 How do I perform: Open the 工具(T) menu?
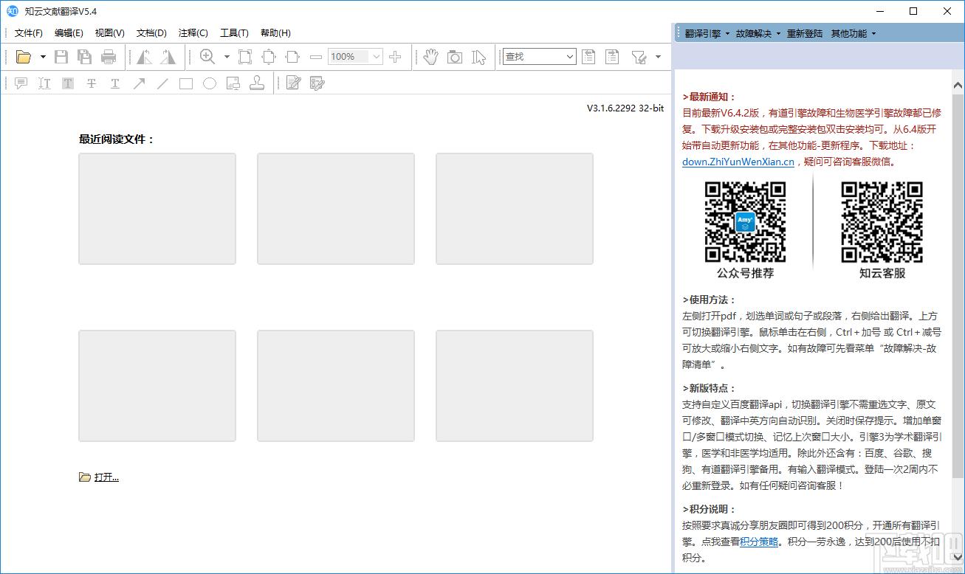(234, 33)
